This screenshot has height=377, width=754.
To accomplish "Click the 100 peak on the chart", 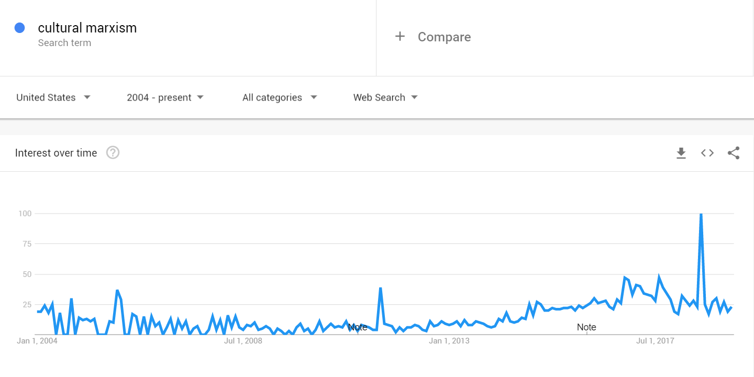I will 701,214.
